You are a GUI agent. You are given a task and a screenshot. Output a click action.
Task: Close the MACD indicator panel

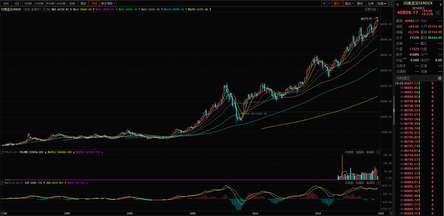pyautogui.click(x=379, y=183)
